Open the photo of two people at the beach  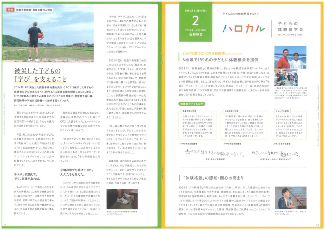290,57
